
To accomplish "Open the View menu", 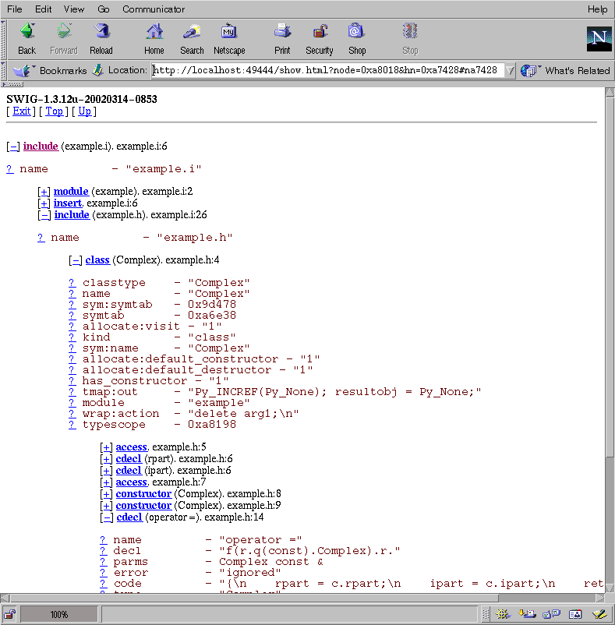I will [x=74, y=9].
